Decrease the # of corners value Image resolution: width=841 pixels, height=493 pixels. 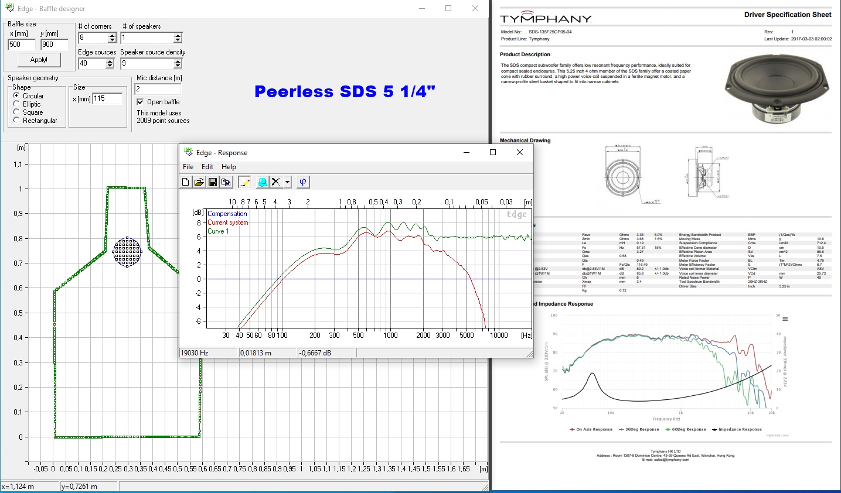tap(113, 40)
